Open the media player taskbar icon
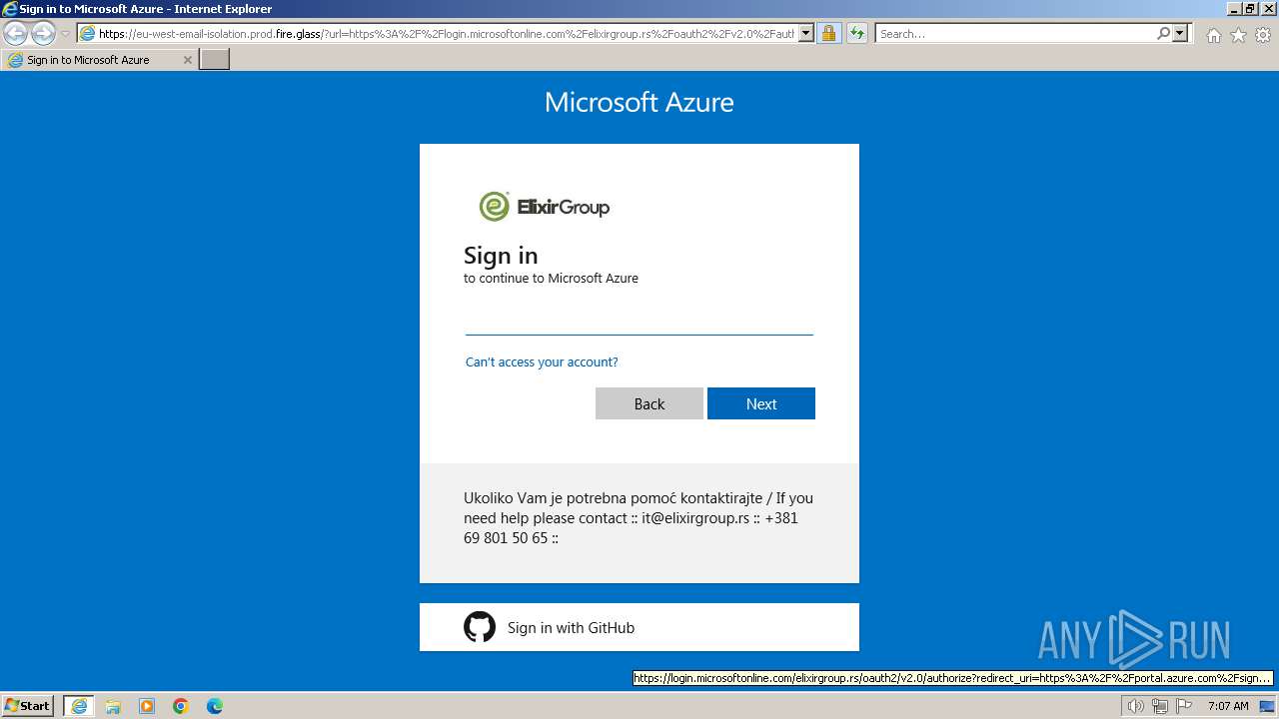The width and height of the screenshot is (1279, 719). pyautogui.click(x=147, y=706)
